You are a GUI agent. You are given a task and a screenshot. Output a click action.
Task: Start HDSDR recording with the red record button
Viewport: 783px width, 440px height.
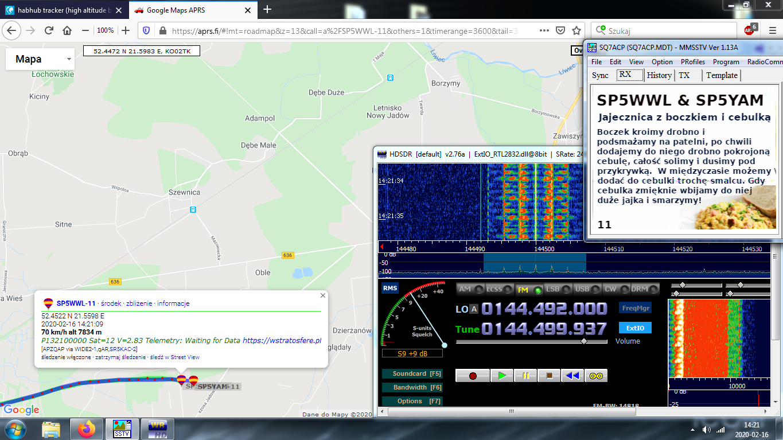click(x=473, y=376)
